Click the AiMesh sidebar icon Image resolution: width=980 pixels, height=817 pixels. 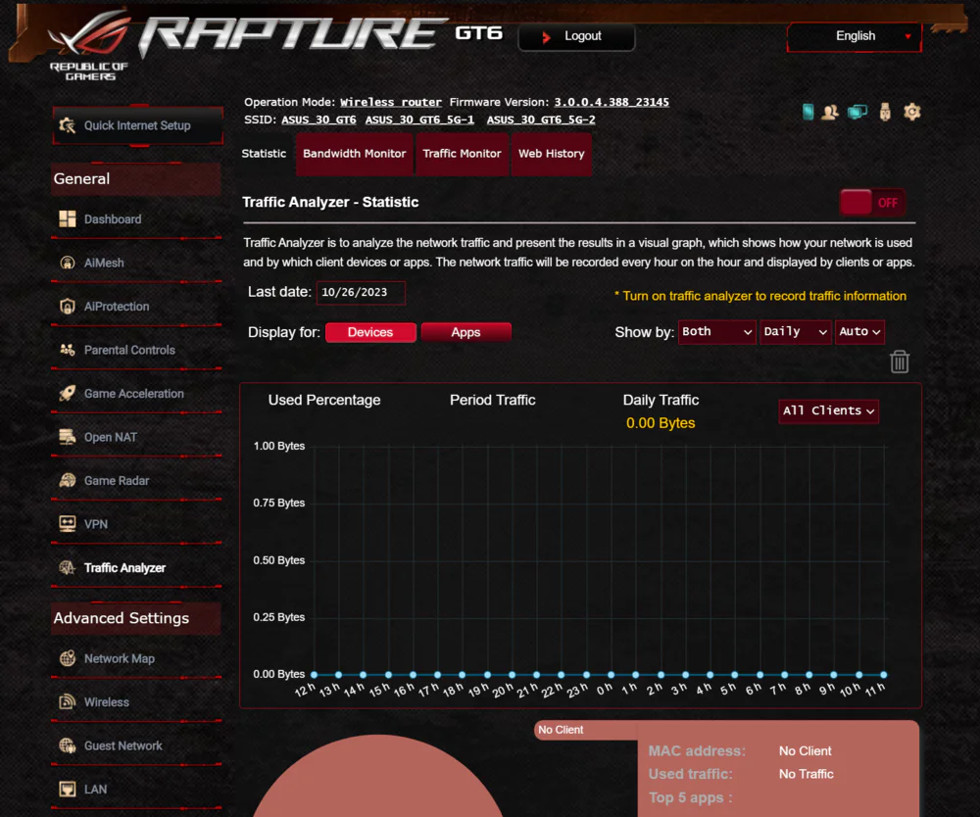(x=68, y=263)
